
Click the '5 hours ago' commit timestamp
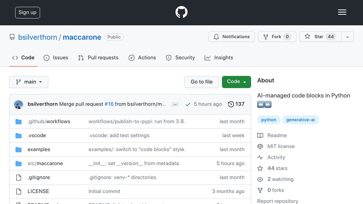coord(208,104)
